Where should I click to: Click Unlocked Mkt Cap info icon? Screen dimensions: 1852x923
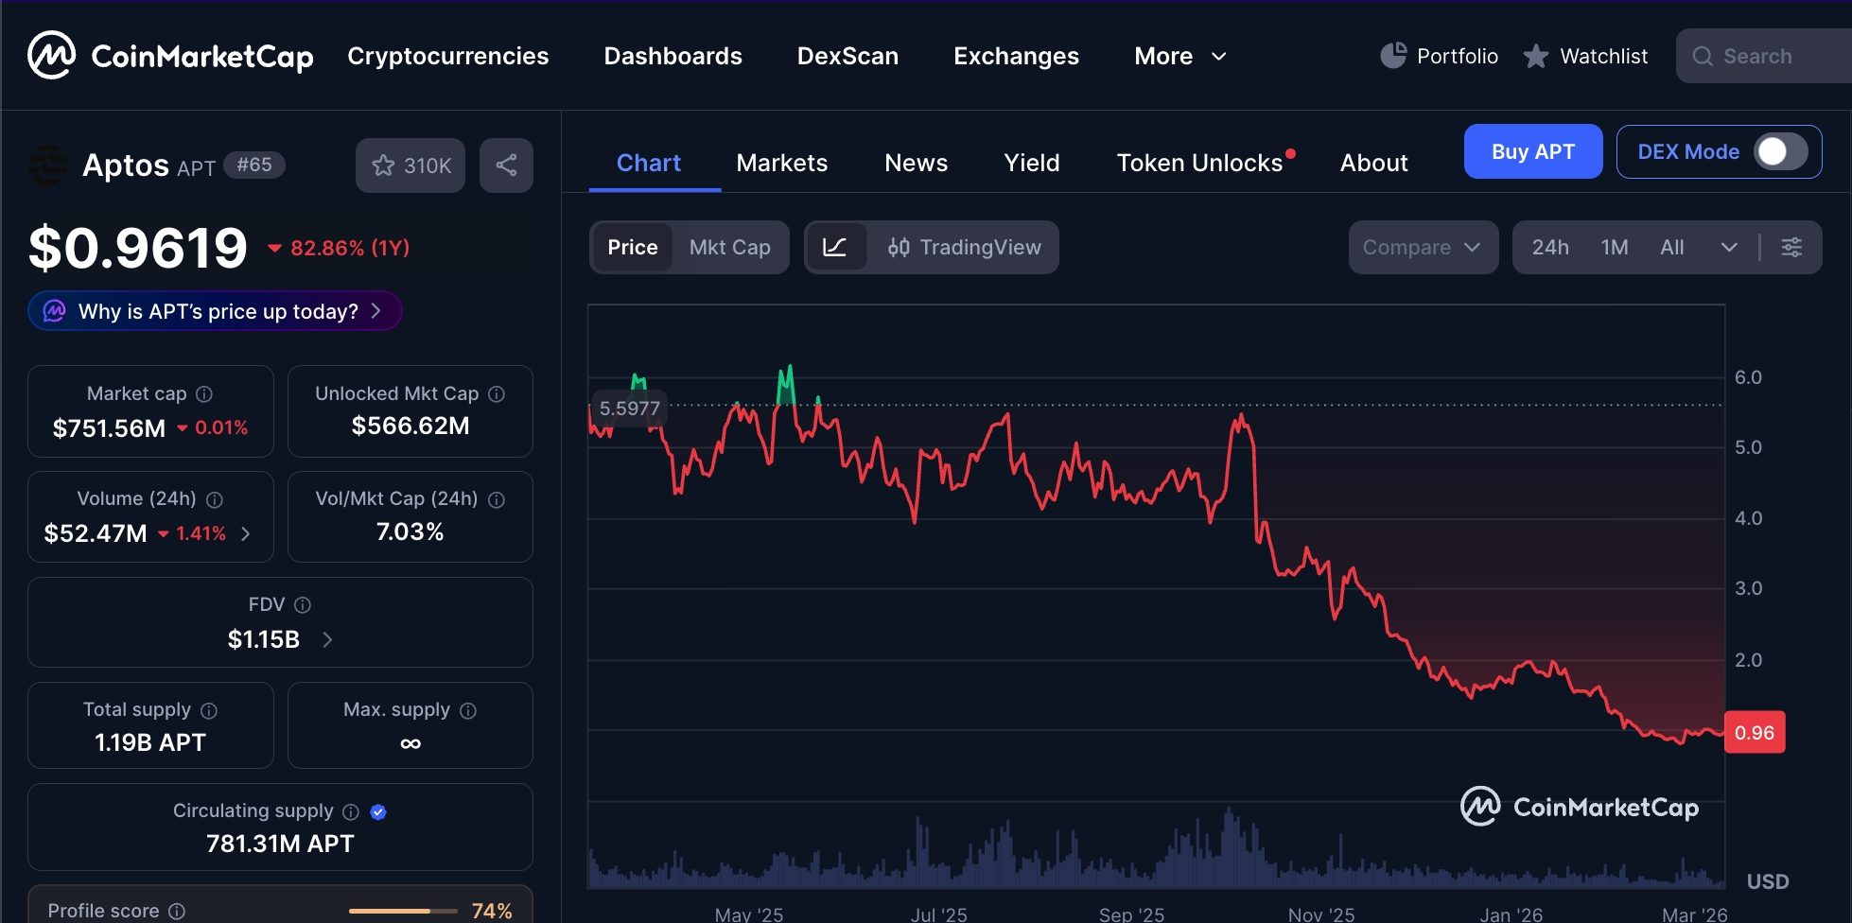coord(497,393)
